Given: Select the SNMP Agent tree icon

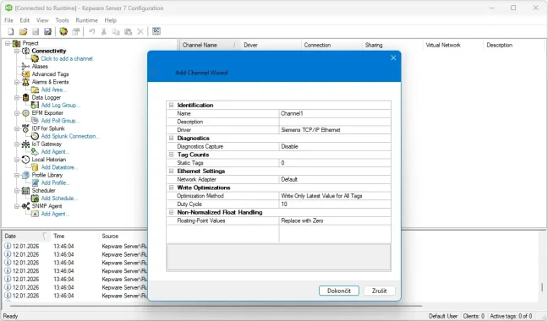Looking at the screenshot, I should [x=26, y=206].
